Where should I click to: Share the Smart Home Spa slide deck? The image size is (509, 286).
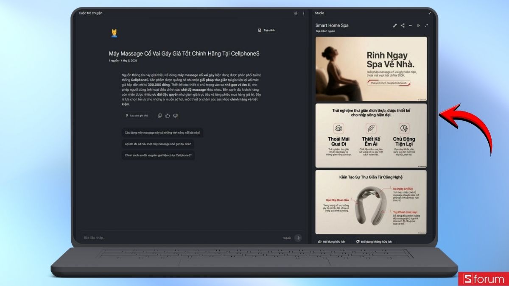pyautogui.click(x=403, y=25)
